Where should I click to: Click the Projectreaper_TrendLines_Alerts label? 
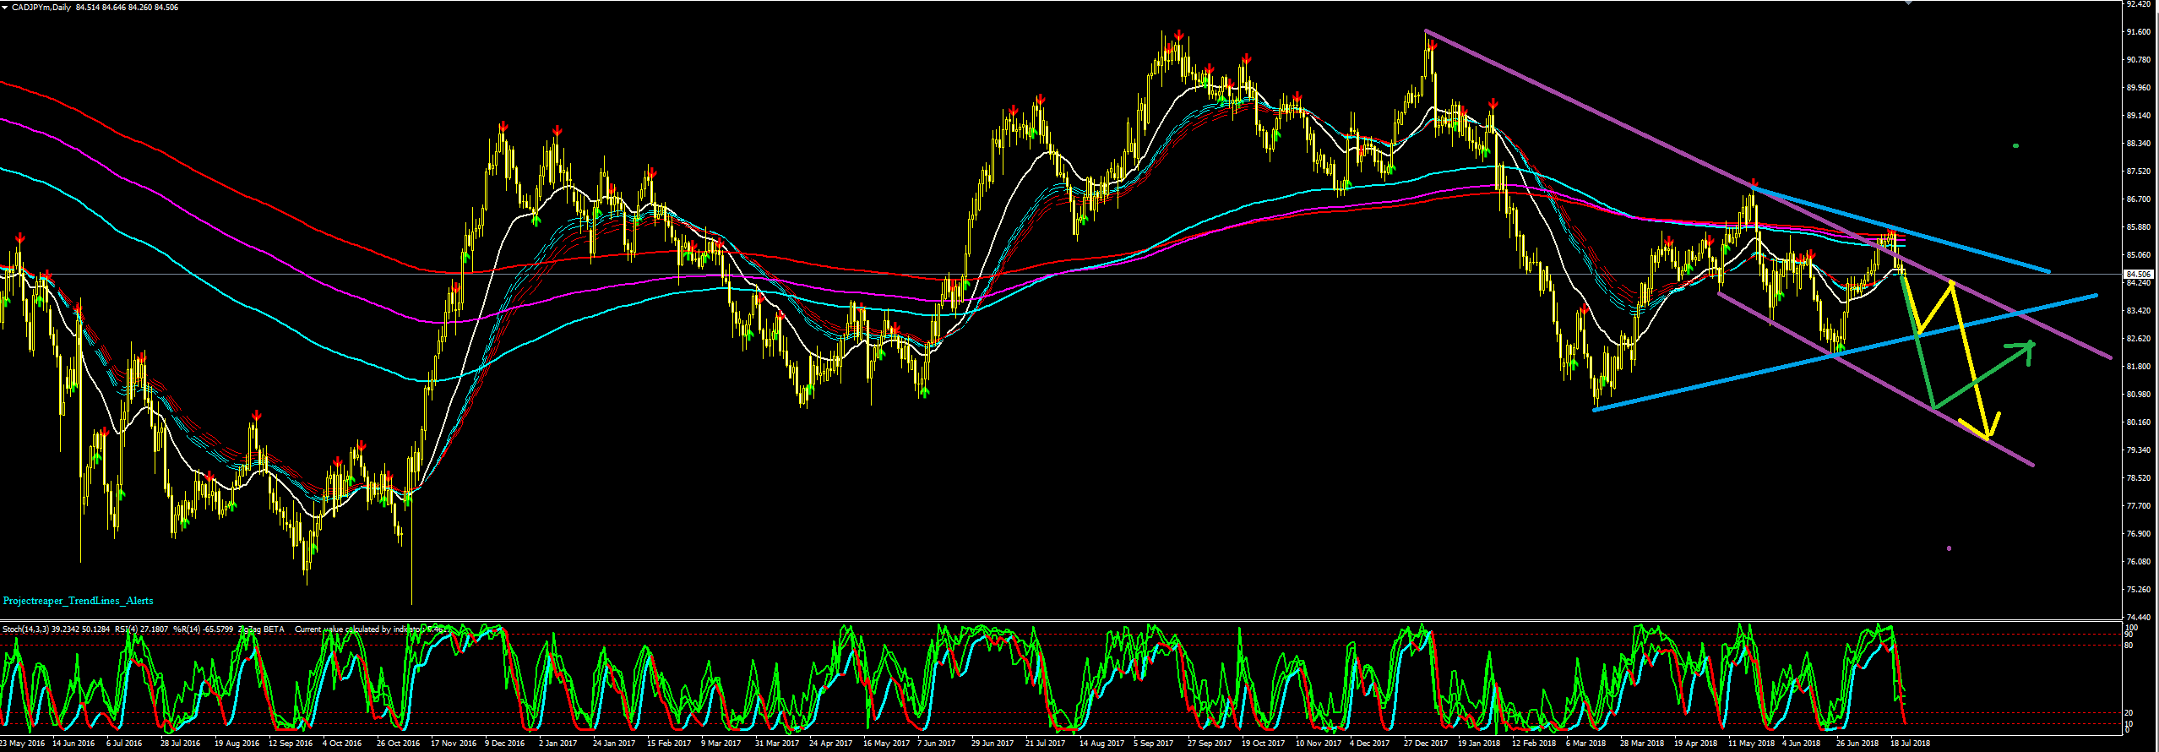[79, 601]
